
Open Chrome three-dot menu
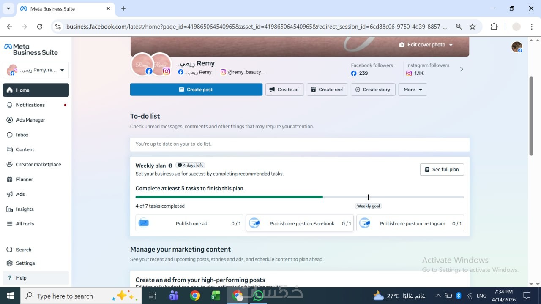[532, 27]
